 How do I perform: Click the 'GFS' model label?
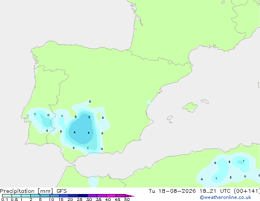coord(62,191)
